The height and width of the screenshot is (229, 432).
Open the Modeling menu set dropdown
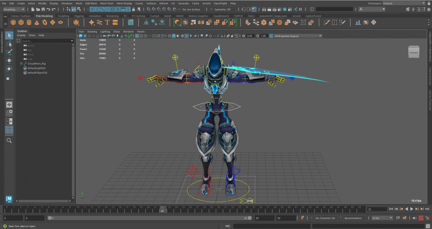[14, 9]
